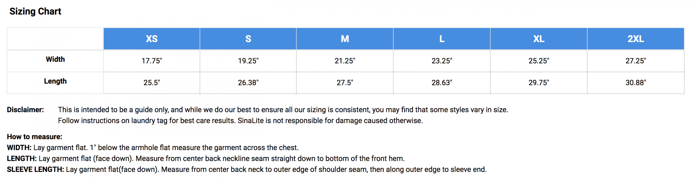The height and width of the screenshot is (188, 697).
Task: Click the How to measure heading
Action: [35, 137]
